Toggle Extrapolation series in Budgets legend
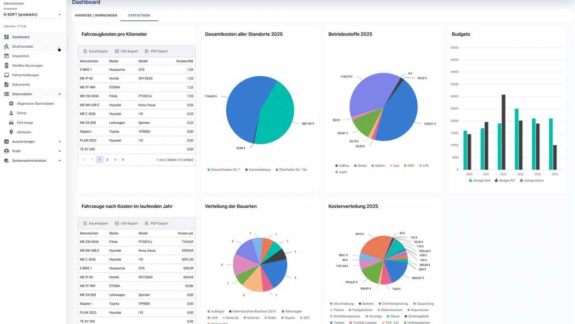This screenshot has width=575, height=324. (x=532, y=180)
